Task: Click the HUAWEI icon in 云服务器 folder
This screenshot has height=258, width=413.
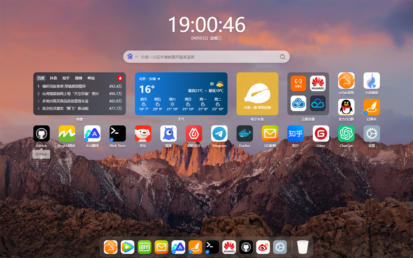Action: [318, 84]
